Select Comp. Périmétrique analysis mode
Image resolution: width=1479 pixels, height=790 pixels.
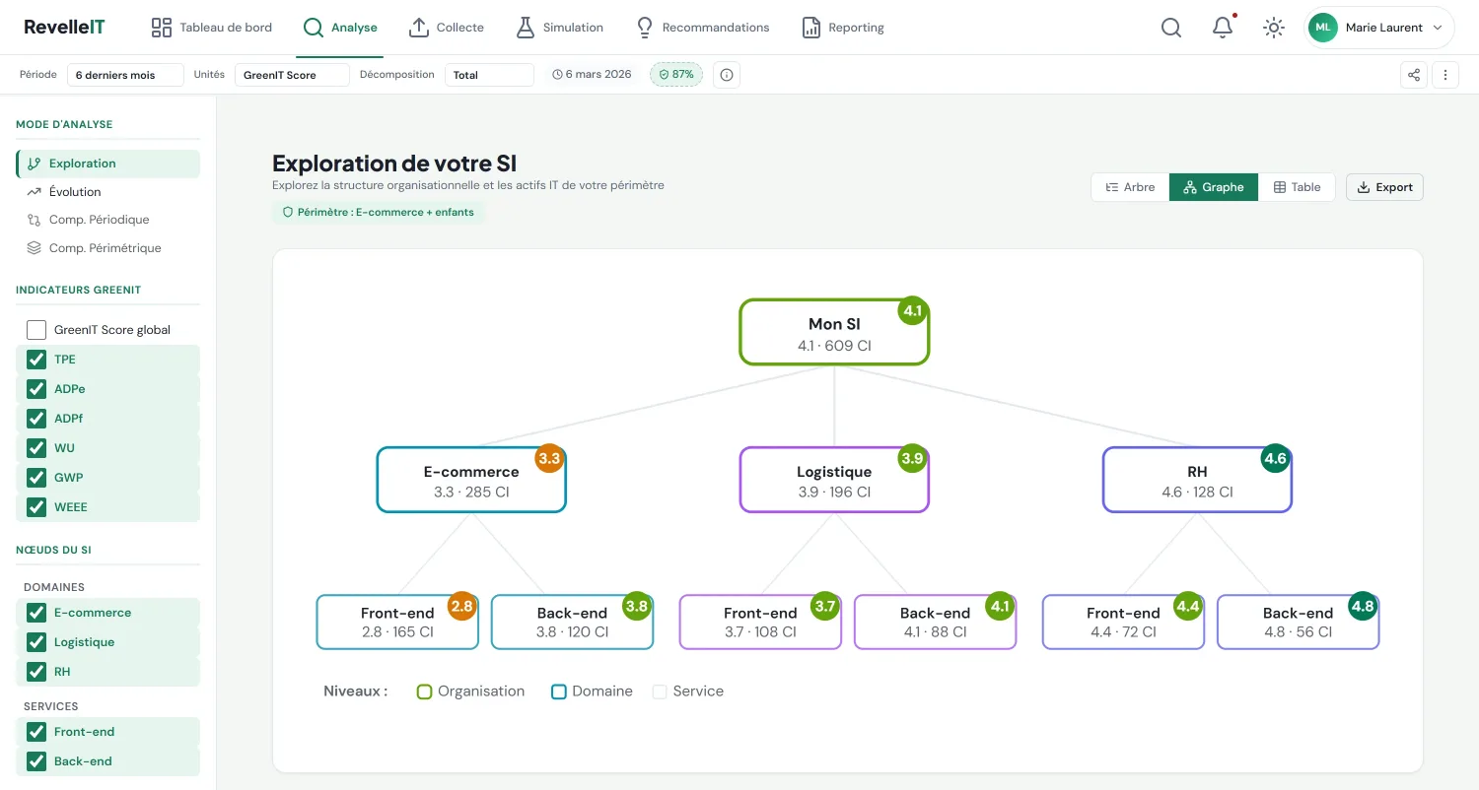coord(108,248)
